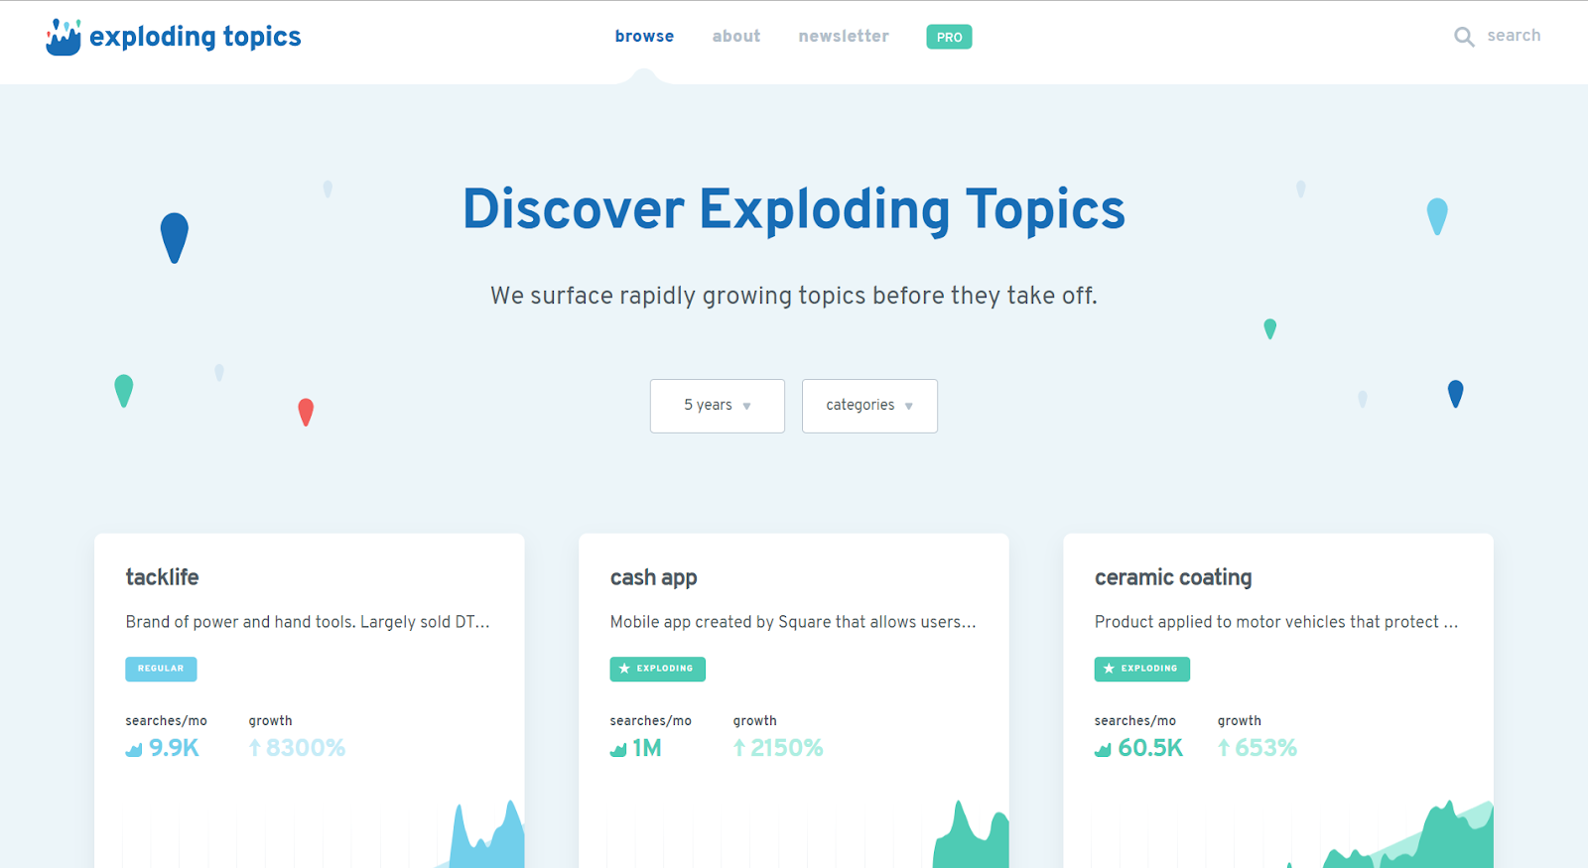1588x868 pixels.
Task: Click the ceramic coating description text
Action: point(1276,622)
